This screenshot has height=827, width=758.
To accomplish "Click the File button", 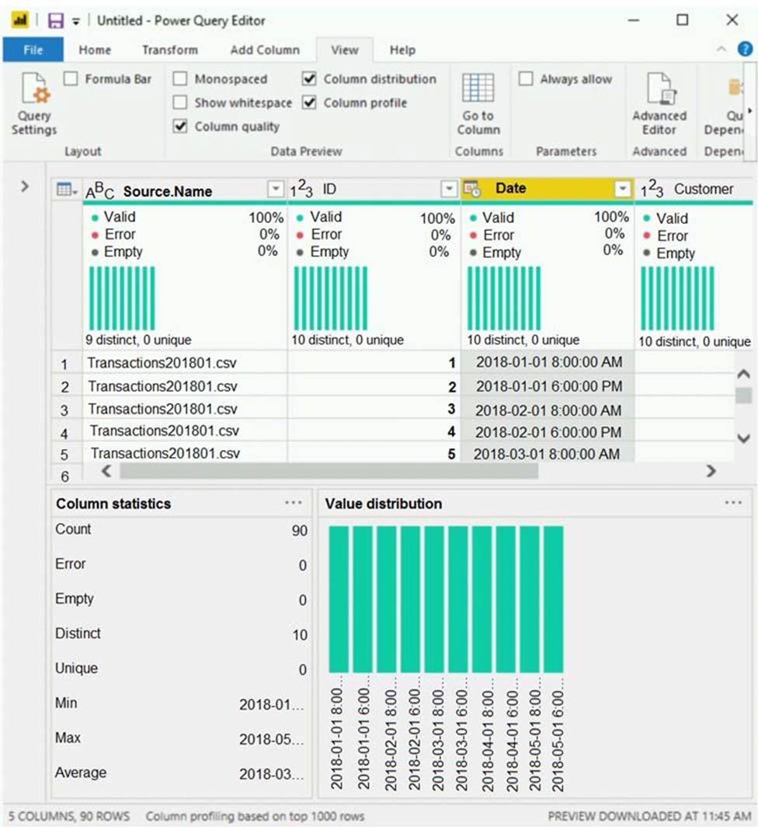I will 33,50.
